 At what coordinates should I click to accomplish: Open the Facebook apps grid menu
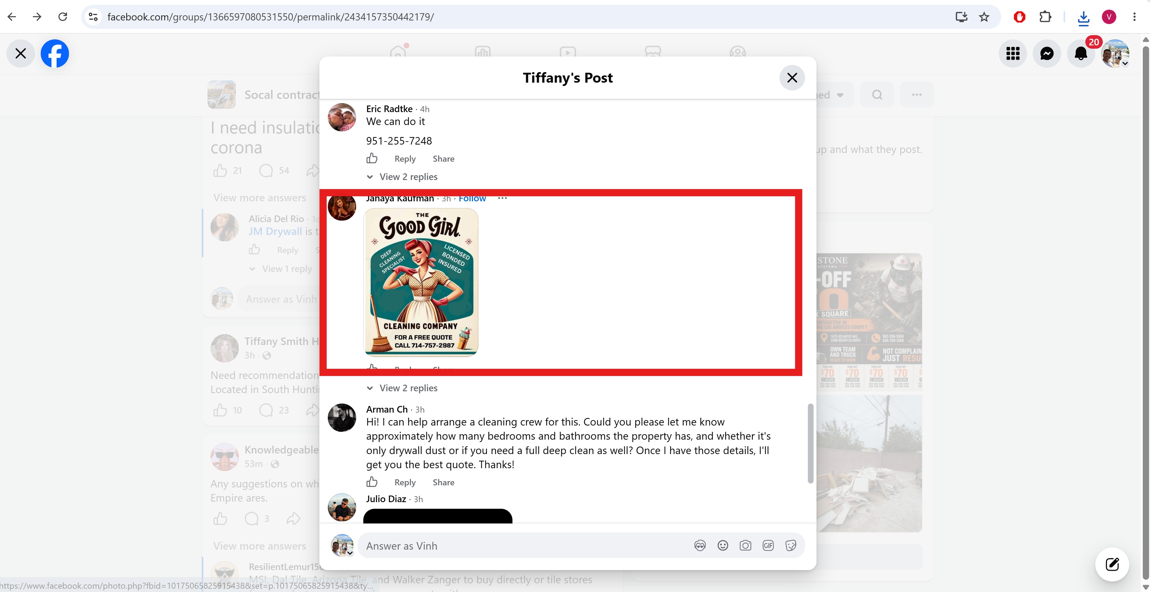coord(1013,53)
